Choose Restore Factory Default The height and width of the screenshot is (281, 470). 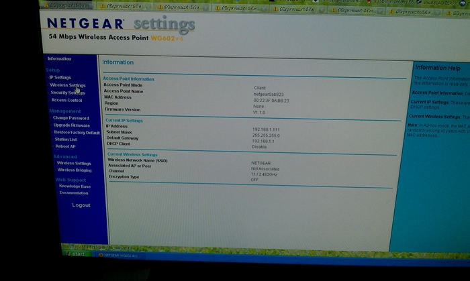[76, 132]
